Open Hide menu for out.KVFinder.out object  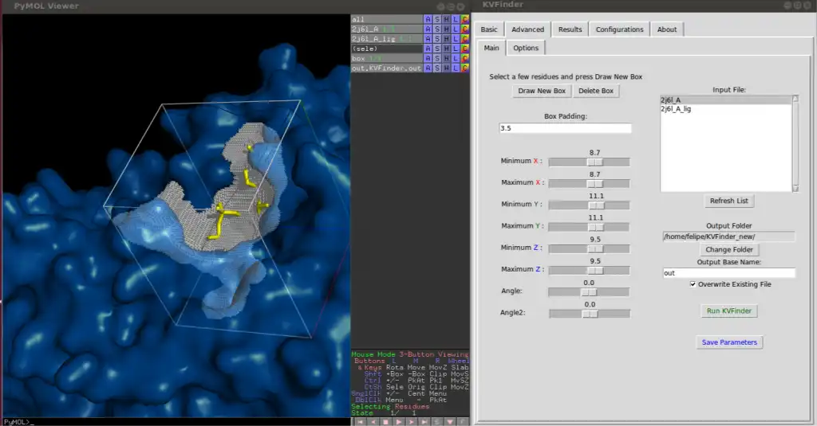coord(447,68)
